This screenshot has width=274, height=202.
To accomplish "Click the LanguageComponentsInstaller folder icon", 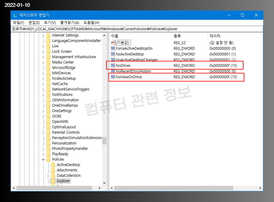I will pos(49,41).
